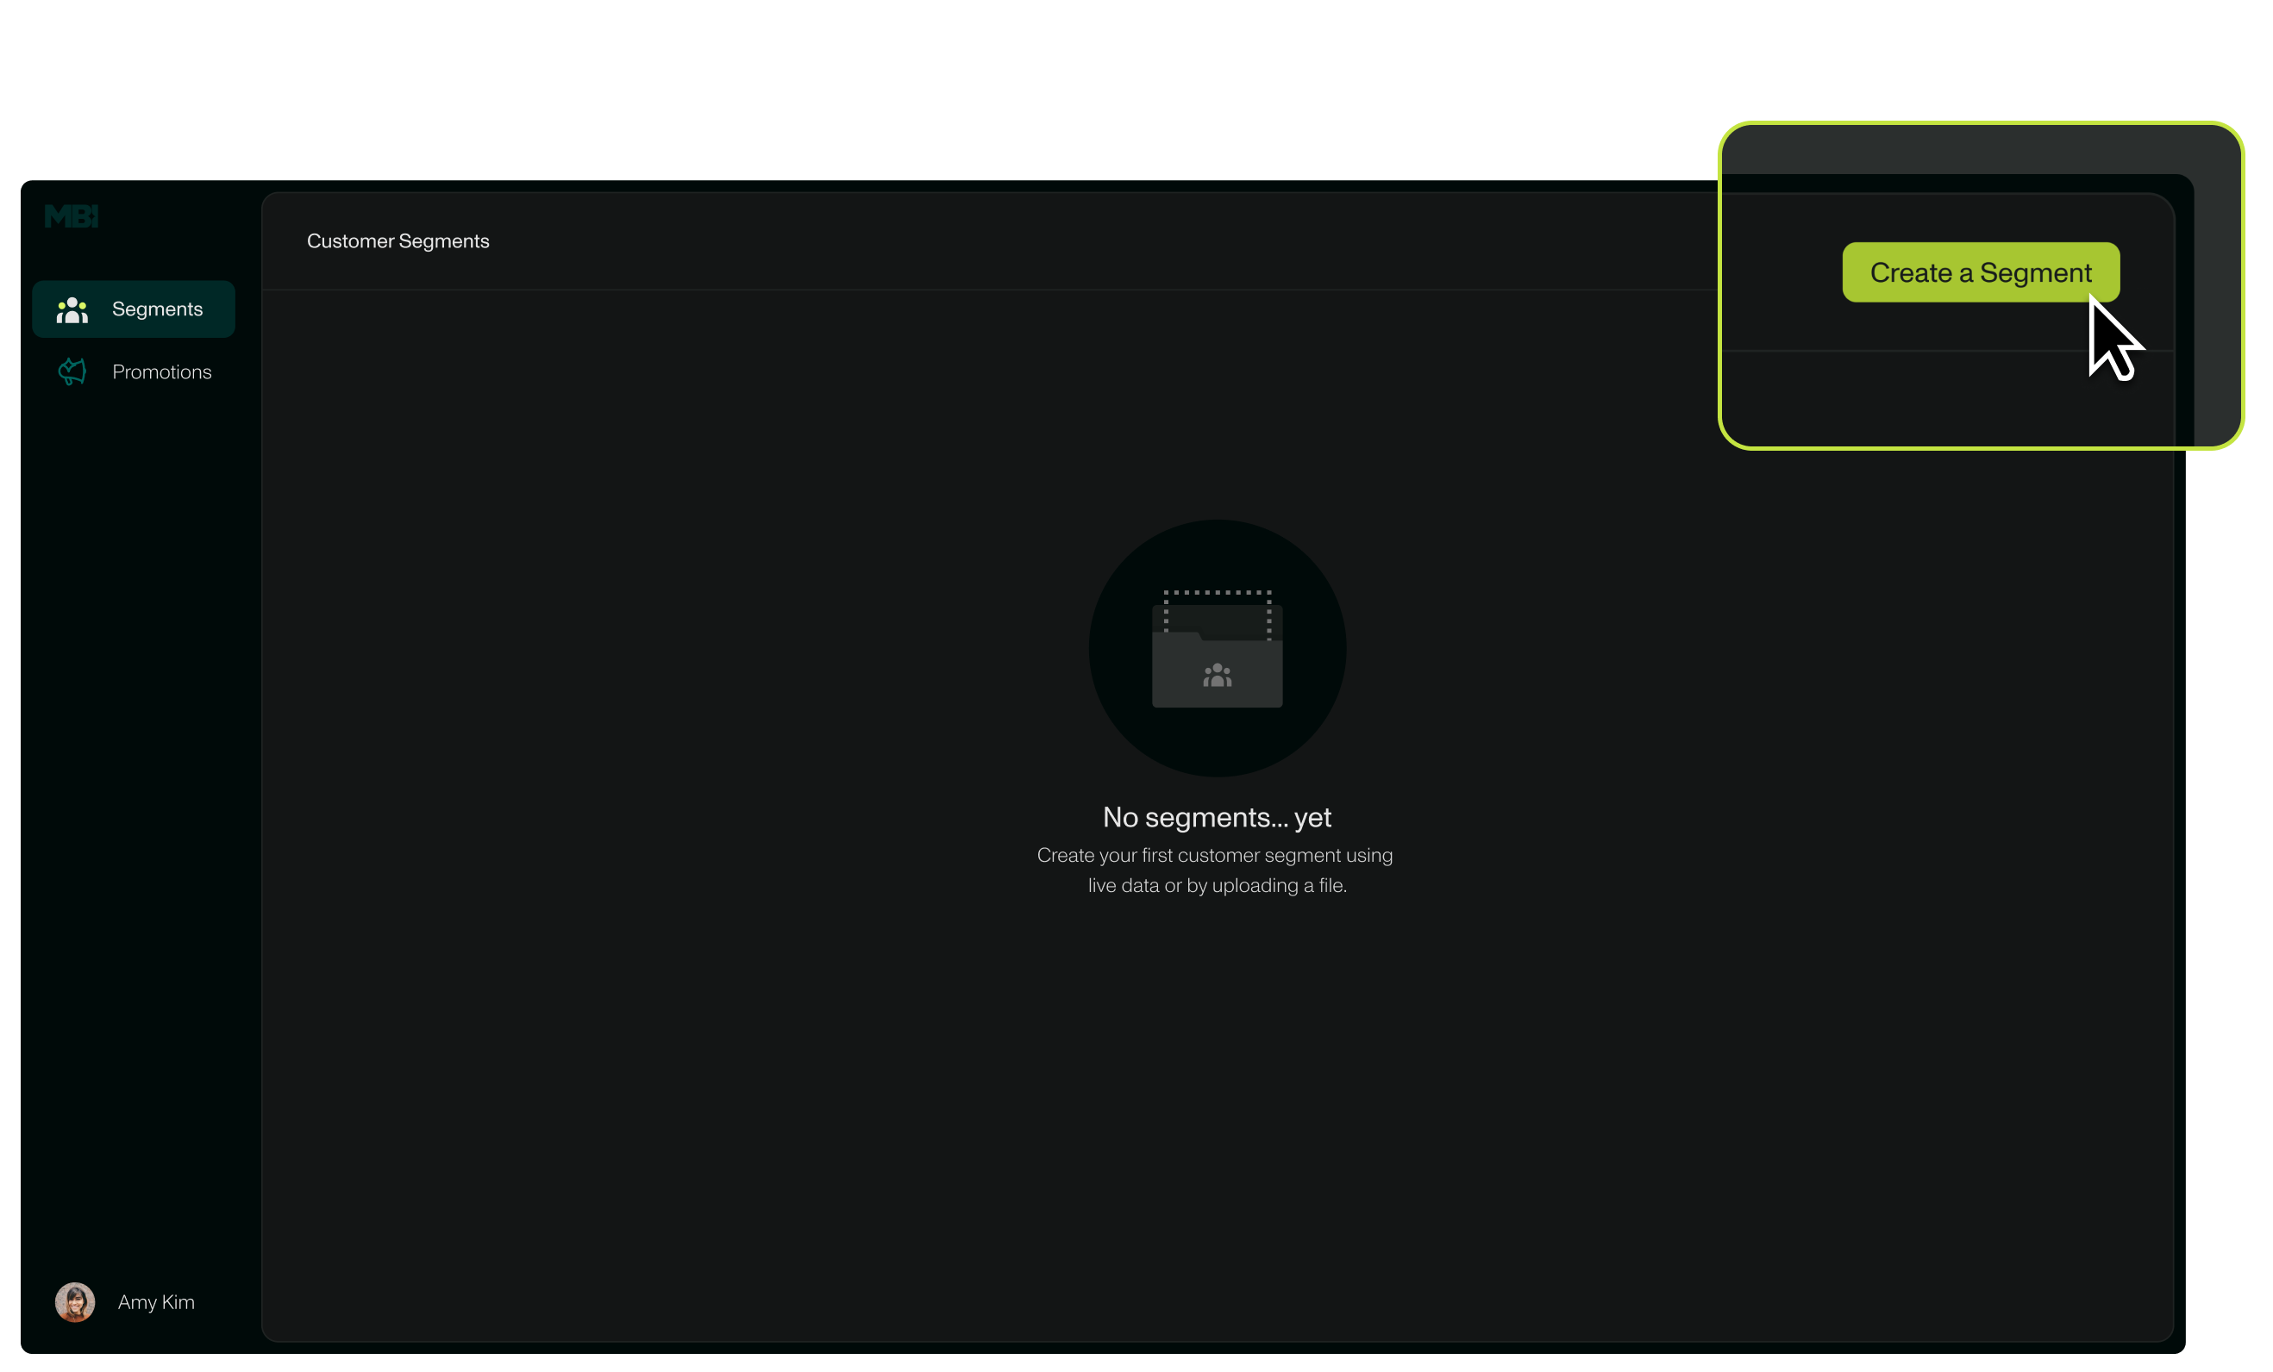Click the Customer Segments page title
2273x1372 pixels.
click(398, 241)
